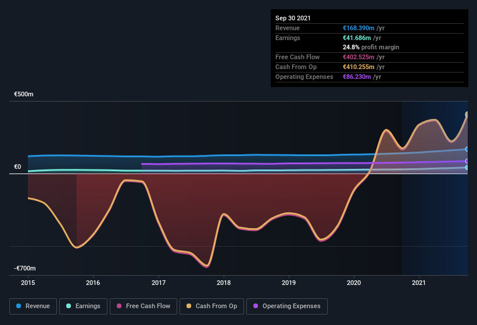Click Revenue value €168.390m in tooltip

[x=358, y=28]
